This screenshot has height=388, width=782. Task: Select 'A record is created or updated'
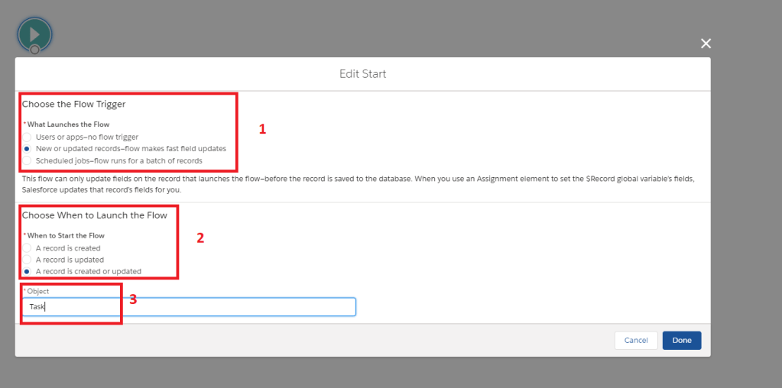click(28, 271)
